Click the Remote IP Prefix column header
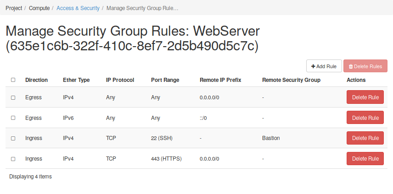 point(220,80)
